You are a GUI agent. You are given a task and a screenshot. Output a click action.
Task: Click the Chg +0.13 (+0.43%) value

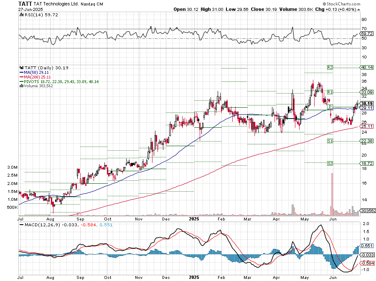coord(336,9)
